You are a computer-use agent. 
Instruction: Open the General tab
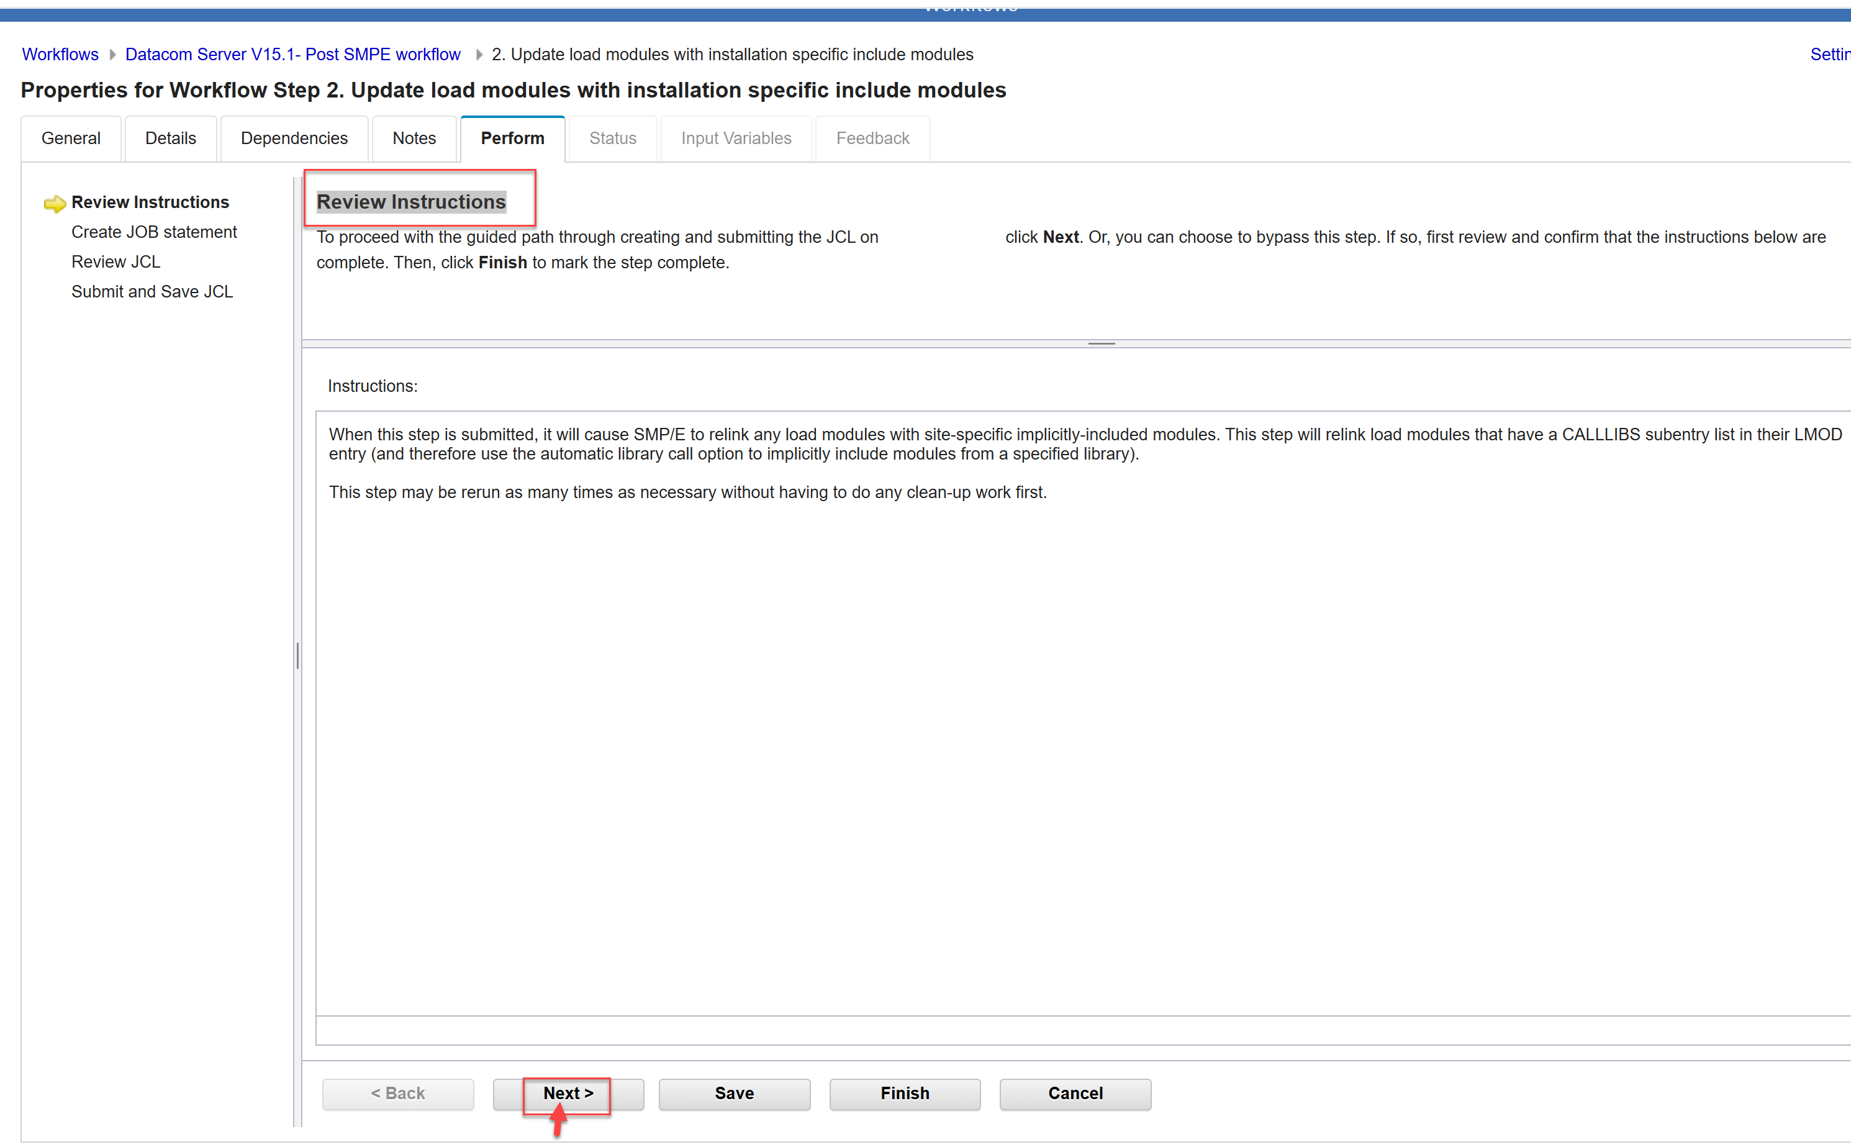(x=71, y=138)
